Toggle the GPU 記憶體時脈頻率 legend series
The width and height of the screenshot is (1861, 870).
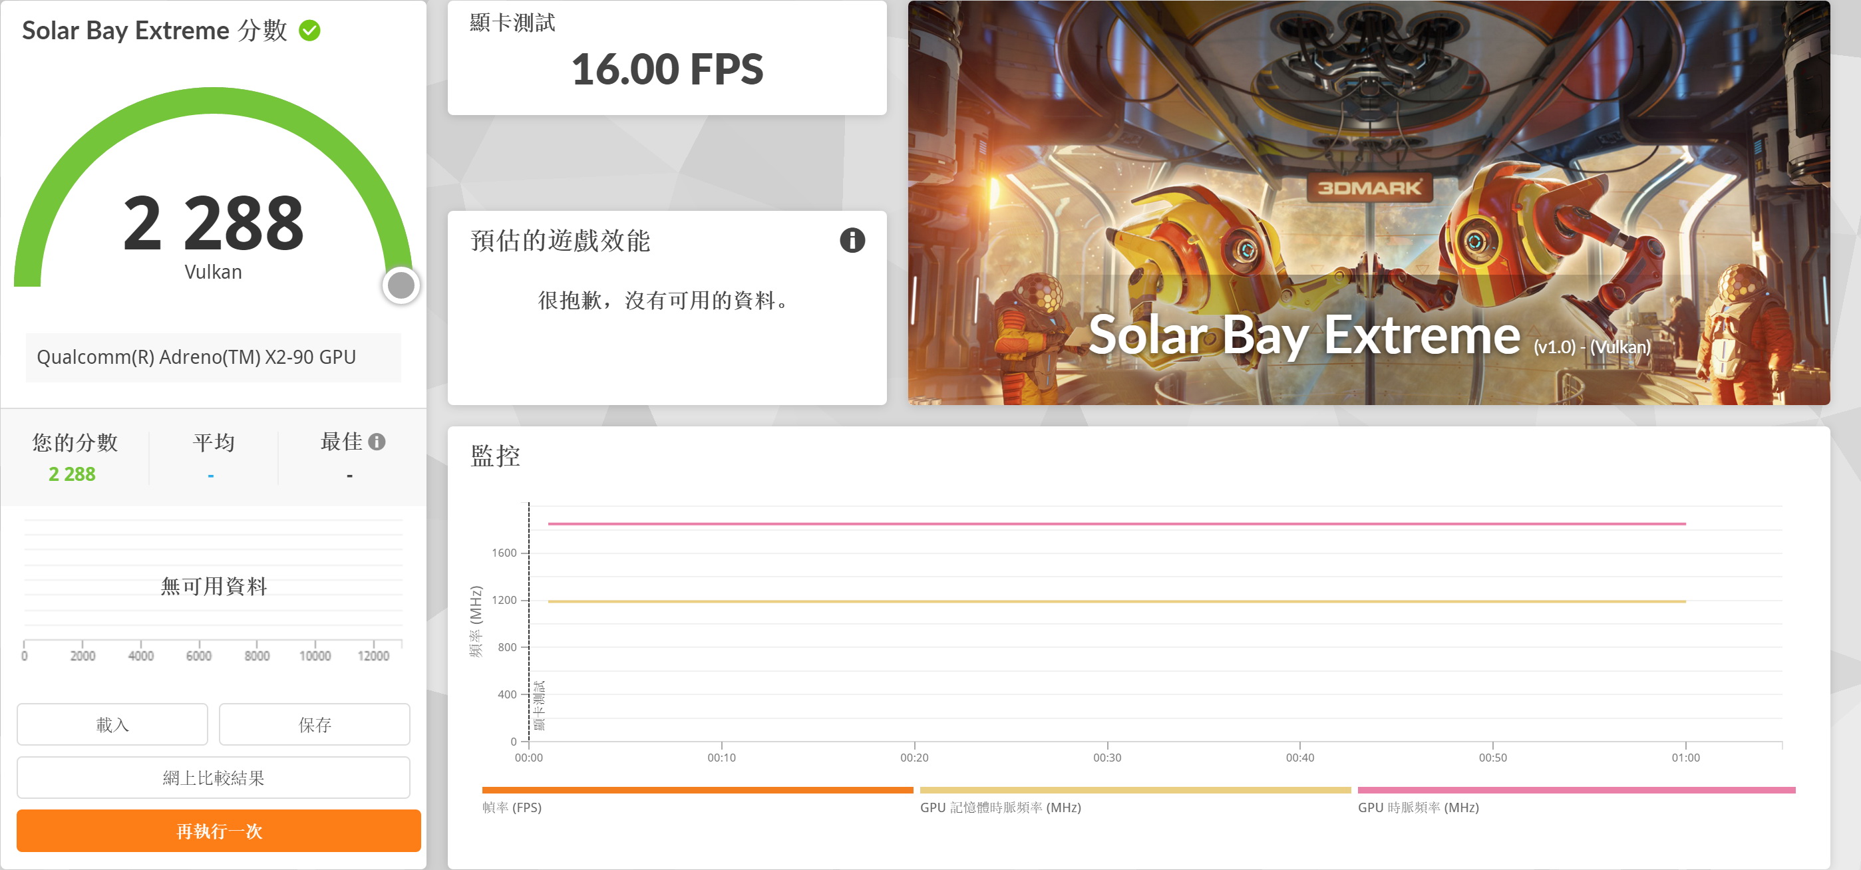1000,806
